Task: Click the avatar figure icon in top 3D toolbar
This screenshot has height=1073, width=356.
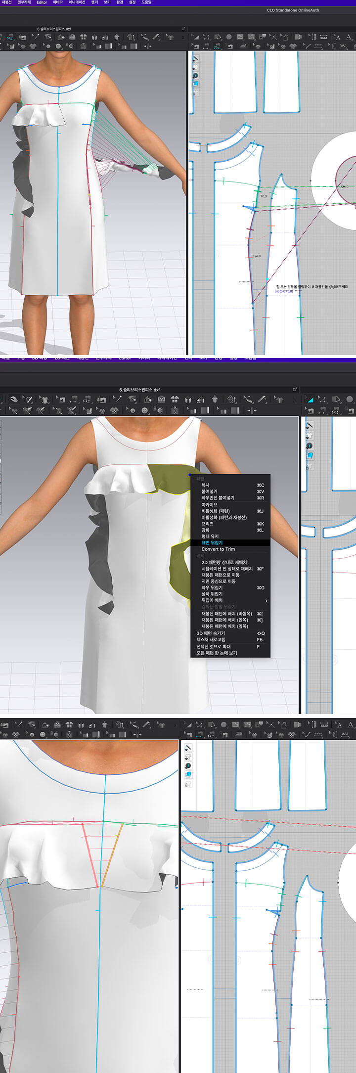Action: pyautogui.click(x=116, y=37)
